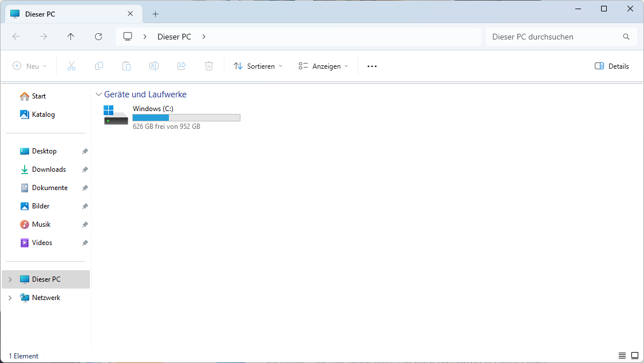Screen dimensions: 644x363
Task: Click the Share icon in toolbar
Action: [x=181, y=66]
